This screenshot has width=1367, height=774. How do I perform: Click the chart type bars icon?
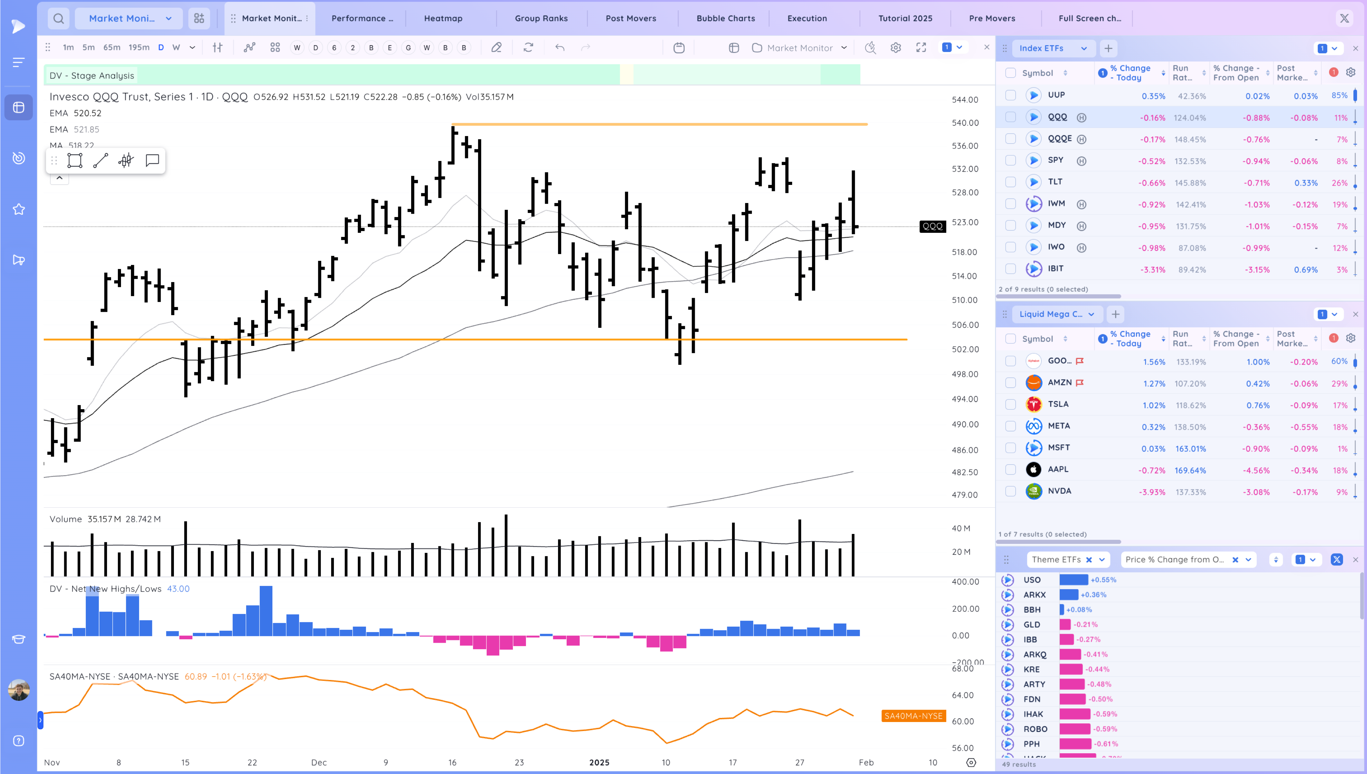coord(217,48)
